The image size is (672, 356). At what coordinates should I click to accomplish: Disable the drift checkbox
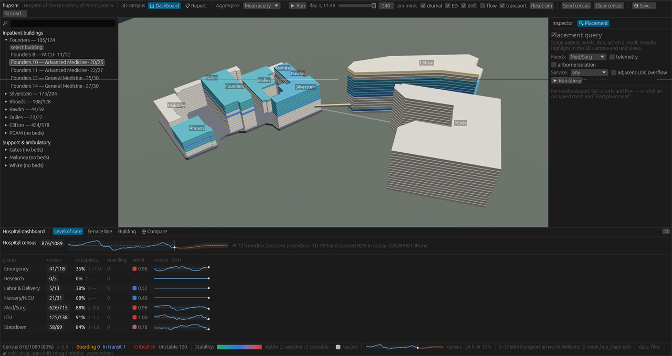[x=464, y=6]
